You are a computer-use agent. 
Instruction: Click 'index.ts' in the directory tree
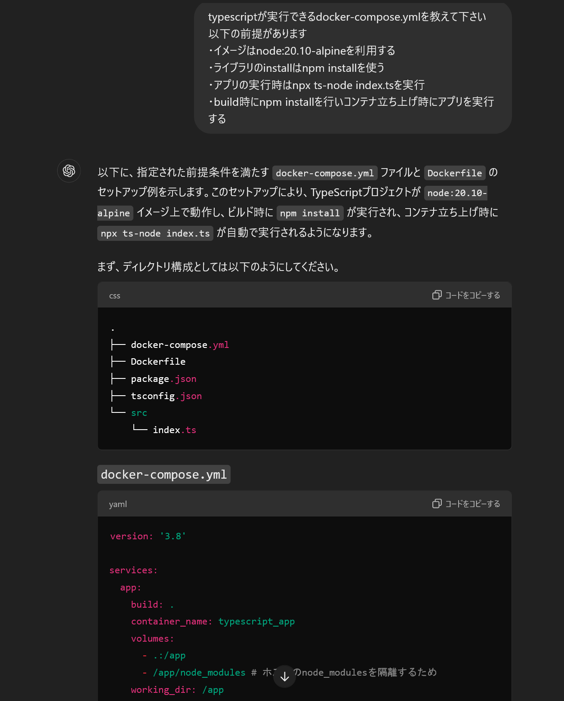point(175,430)
